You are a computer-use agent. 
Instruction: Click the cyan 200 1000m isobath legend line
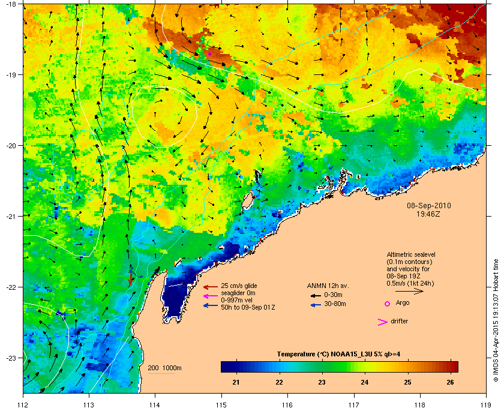(x=161, y=374)
